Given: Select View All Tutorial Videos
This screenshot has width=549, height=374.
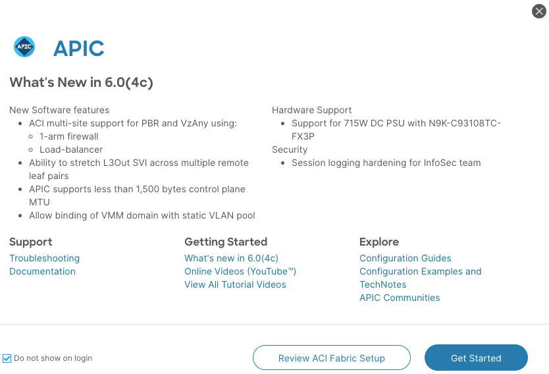Looking at the screenshot, I should (235, 284).
